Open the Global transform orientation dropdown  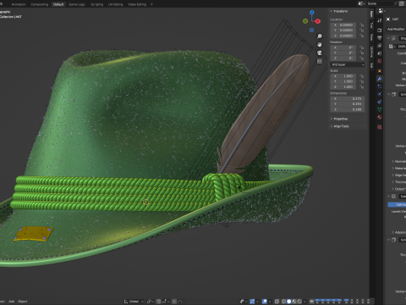134,302
